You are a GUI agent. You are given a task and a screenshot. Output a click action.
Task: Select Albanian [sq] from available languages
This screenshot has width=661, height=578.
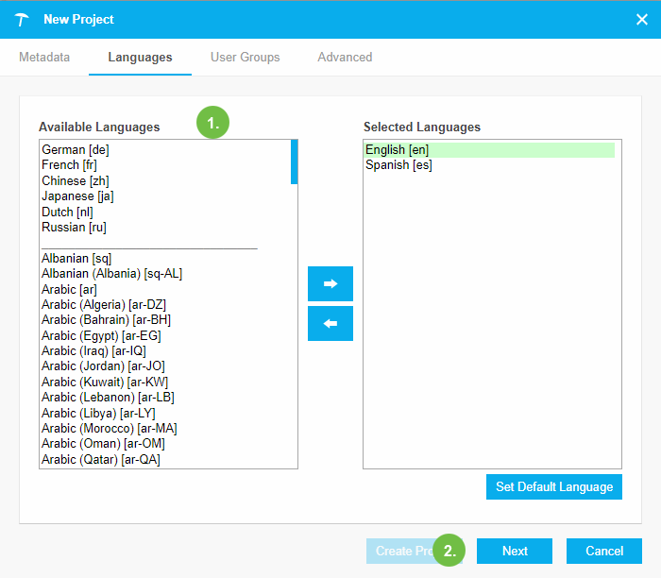coord(76,258)
